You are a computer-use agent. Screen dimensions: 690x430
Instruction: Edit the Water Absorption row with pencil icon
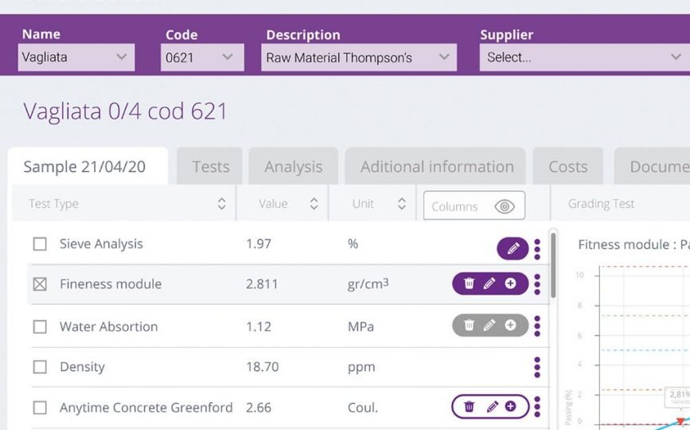tap(489, 325)
